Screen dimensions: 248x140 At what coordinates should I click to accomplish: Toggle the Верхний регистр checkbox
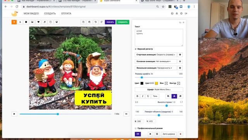[x=136, y=49]
